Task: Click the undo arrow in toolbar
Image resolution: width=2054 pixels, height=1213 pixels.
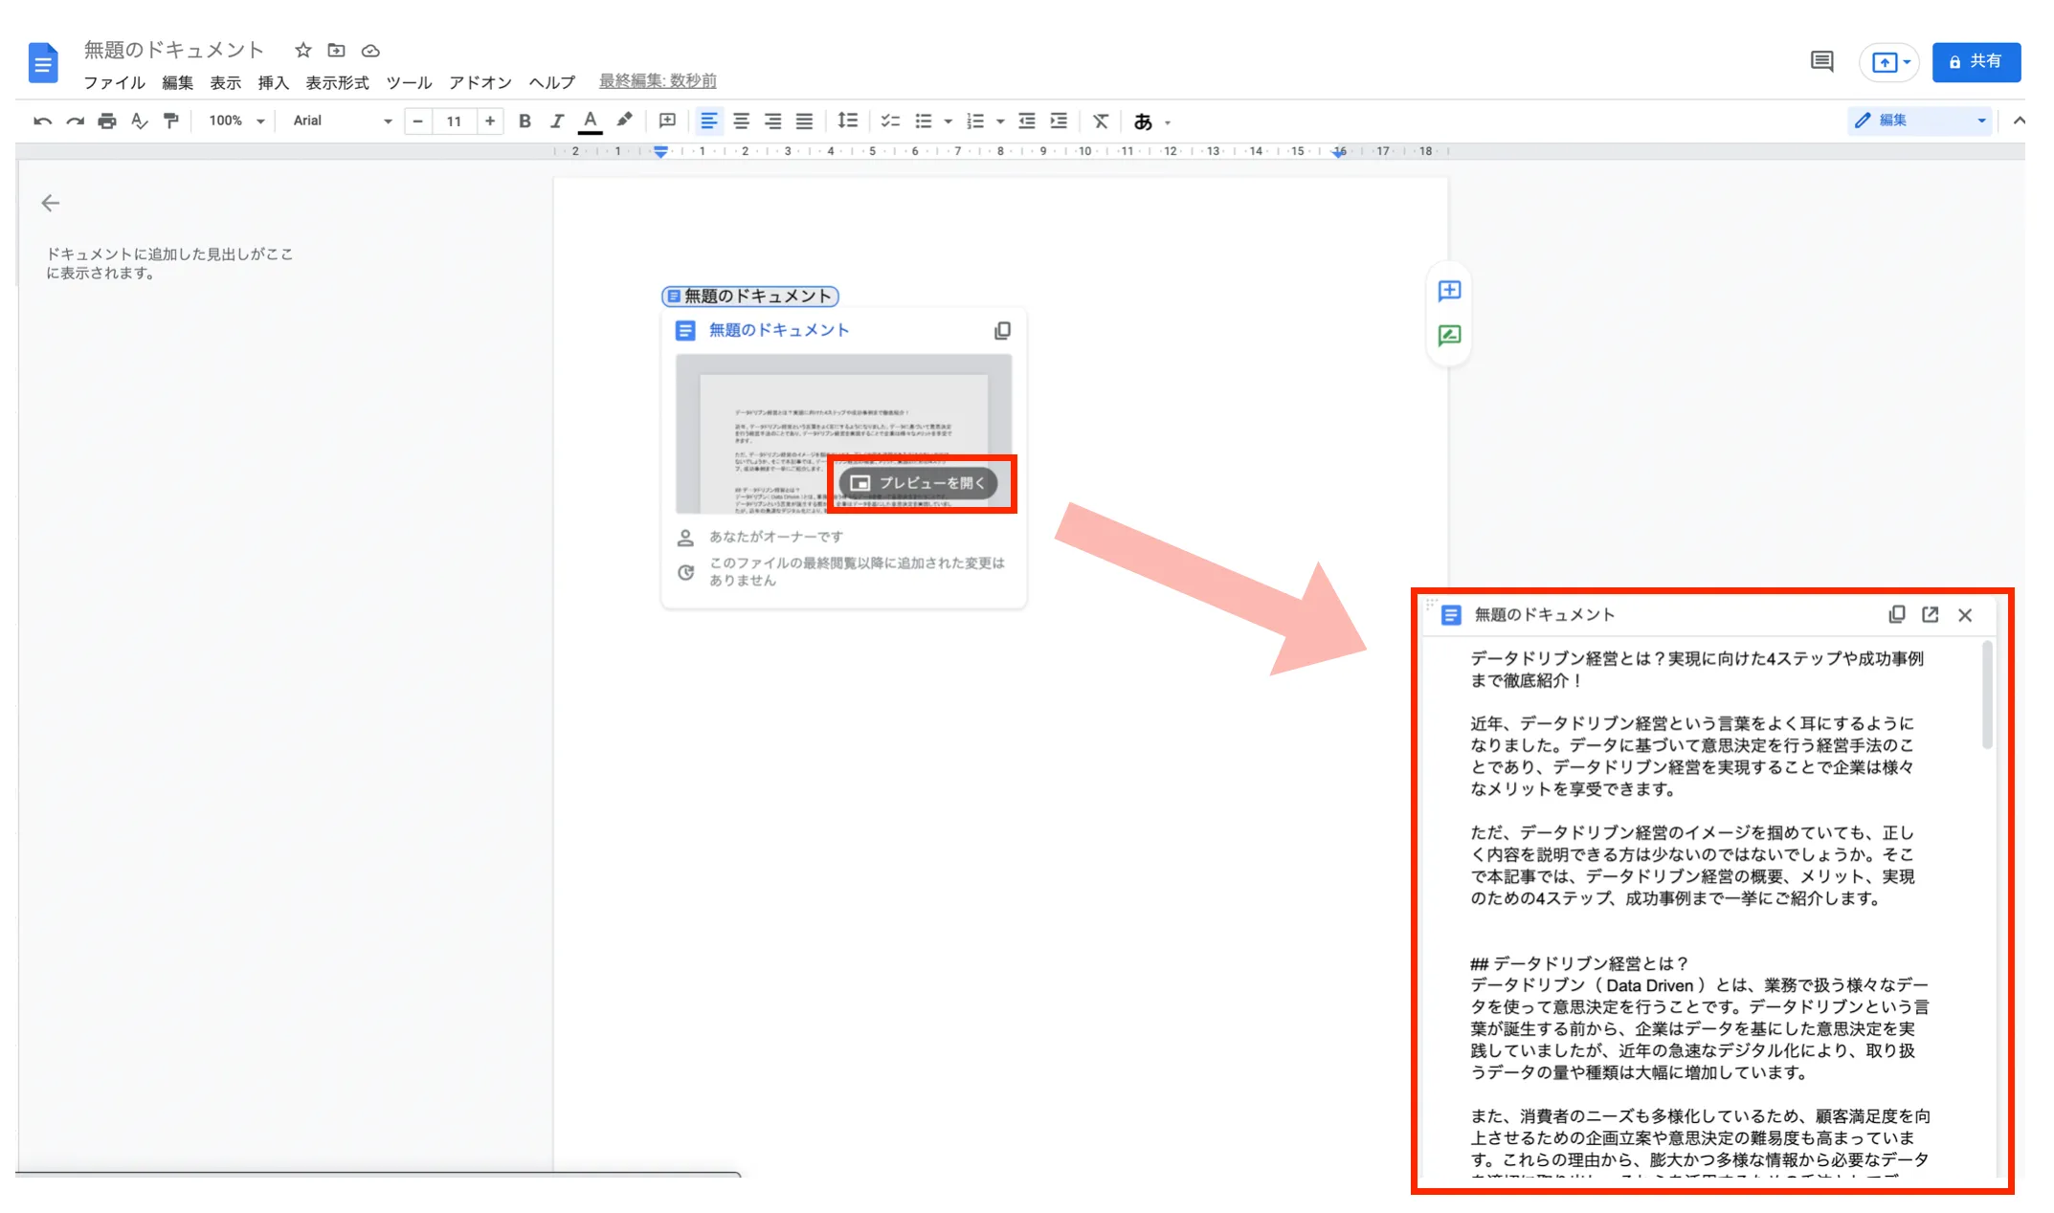Action: (x=42, y=121)
